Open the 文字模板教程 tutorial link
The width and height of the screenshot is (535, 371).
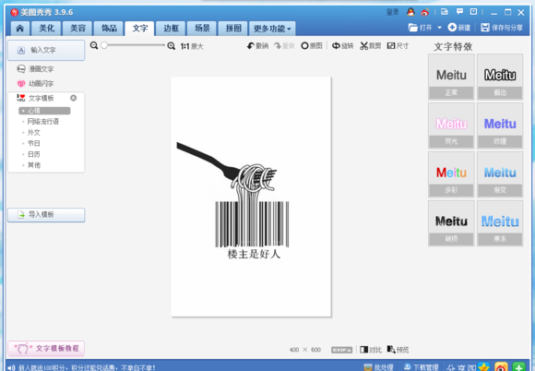(46, 349)
